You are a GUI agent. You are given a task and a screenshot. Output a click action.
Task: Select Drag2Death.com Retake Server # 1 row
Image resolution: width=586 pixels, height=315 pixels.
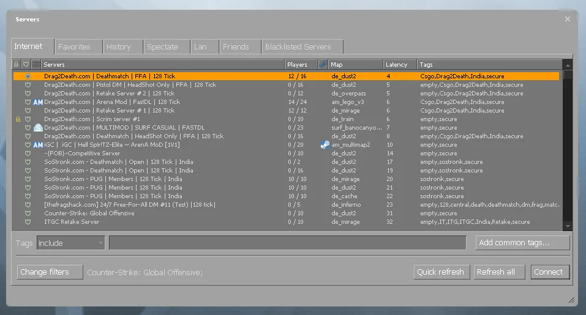tap(287, 111)
